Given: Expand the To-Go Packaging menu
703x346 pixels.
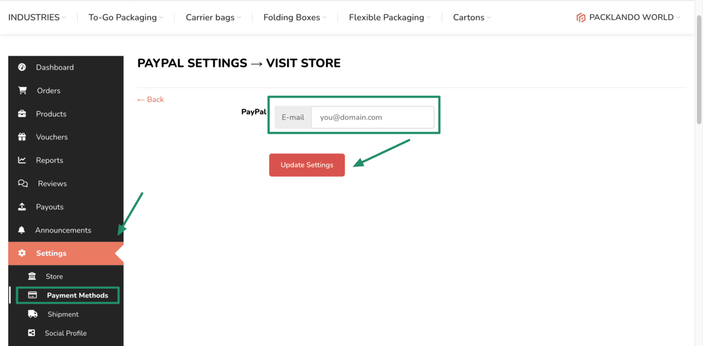Looking at the screenshot, I should (126, 17).
